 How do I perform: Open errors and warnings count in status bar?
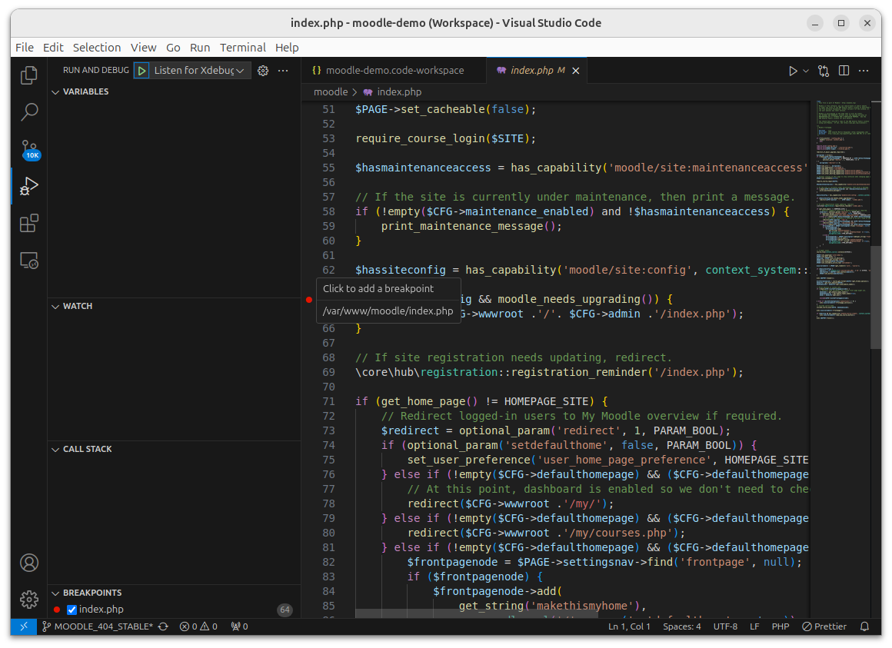tap(198, 626)
